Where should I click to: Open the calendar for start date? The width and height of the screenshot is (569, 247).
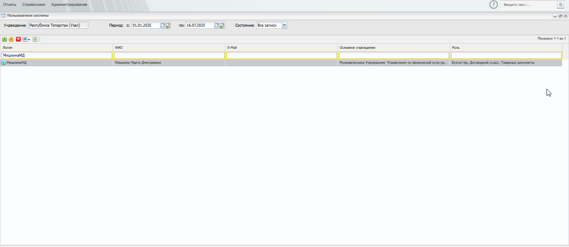(163, 25)
